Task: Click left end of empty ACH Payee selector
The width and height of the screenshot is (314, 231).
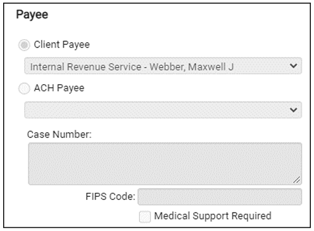Action: [x=32, y=110]
